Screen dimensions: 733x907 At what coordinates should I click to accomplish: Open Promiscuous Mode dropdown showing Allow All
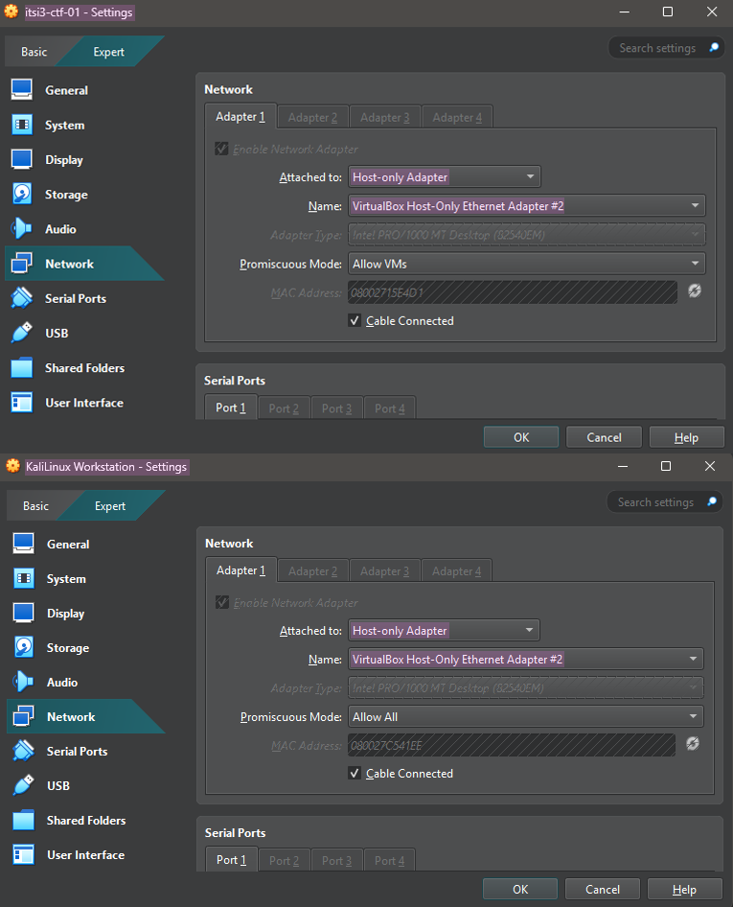click(x=525, y=717)
